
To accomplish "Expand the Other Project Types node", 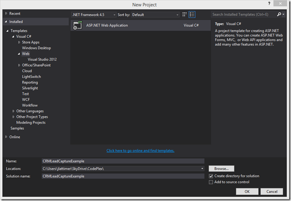I will 13,117.
